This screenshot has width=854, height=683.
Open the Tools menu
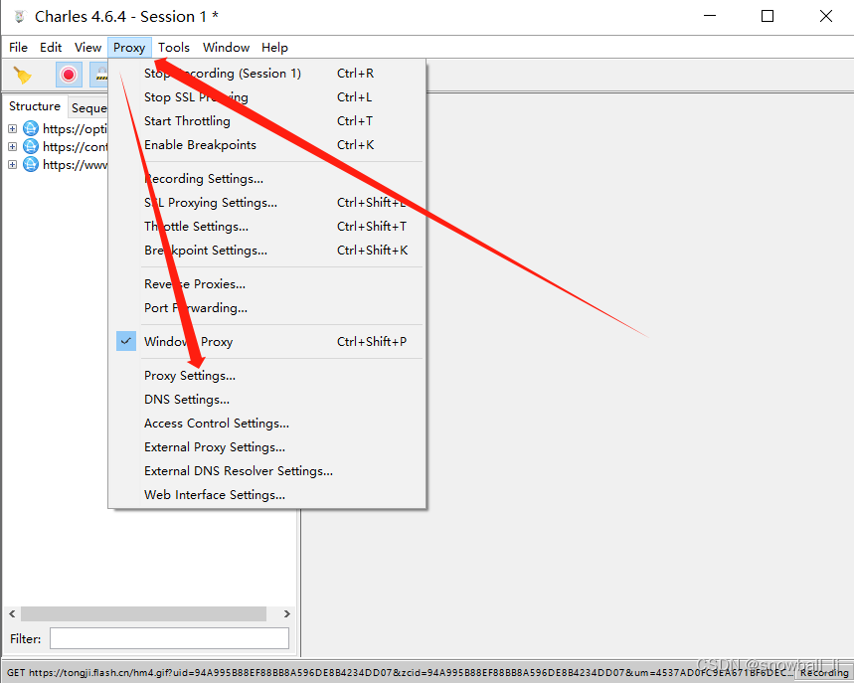(x=174, y=48)
